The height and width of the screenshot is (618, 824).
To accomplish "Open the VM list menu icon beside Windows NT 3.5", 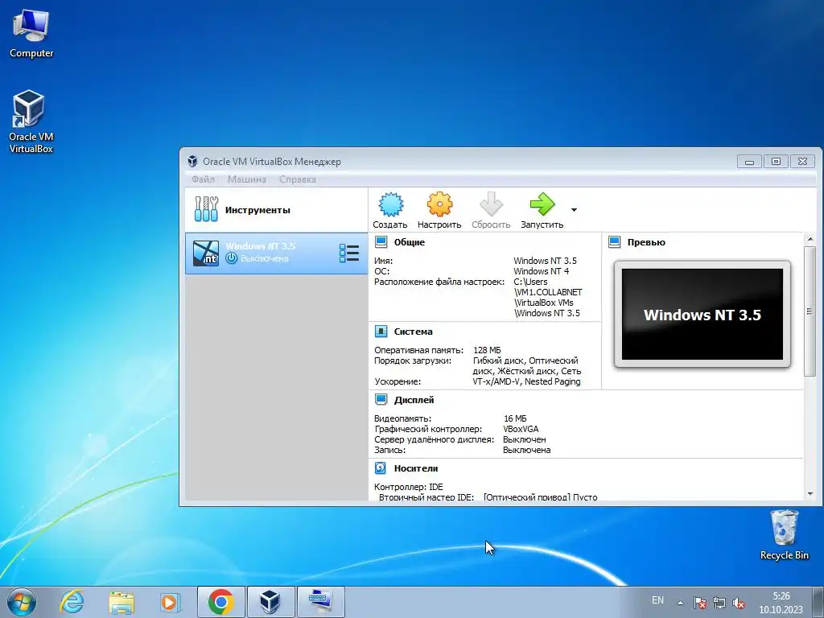I will point(349,253).
